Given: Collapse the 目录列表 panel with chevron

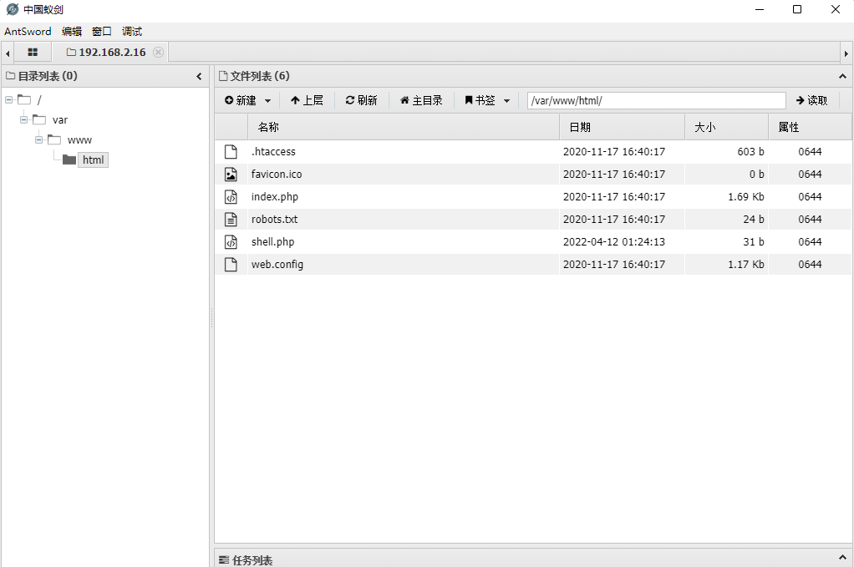Looking at the screenshot, I should 200,77.
